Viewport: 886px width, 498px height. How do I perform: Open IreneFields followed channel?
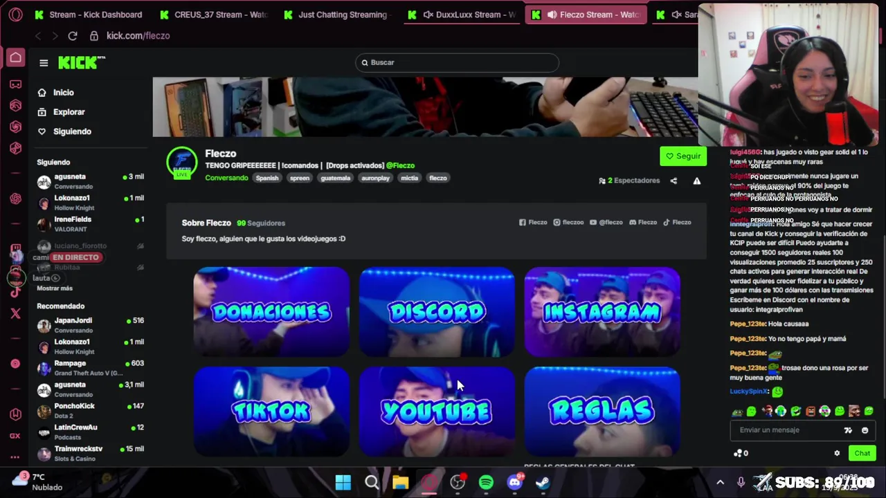point(91,224)
